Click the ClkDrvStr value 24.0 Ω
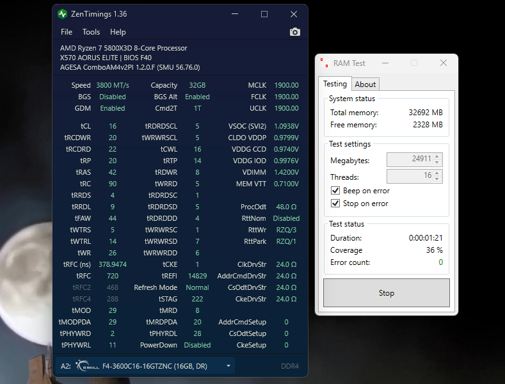 286,264
